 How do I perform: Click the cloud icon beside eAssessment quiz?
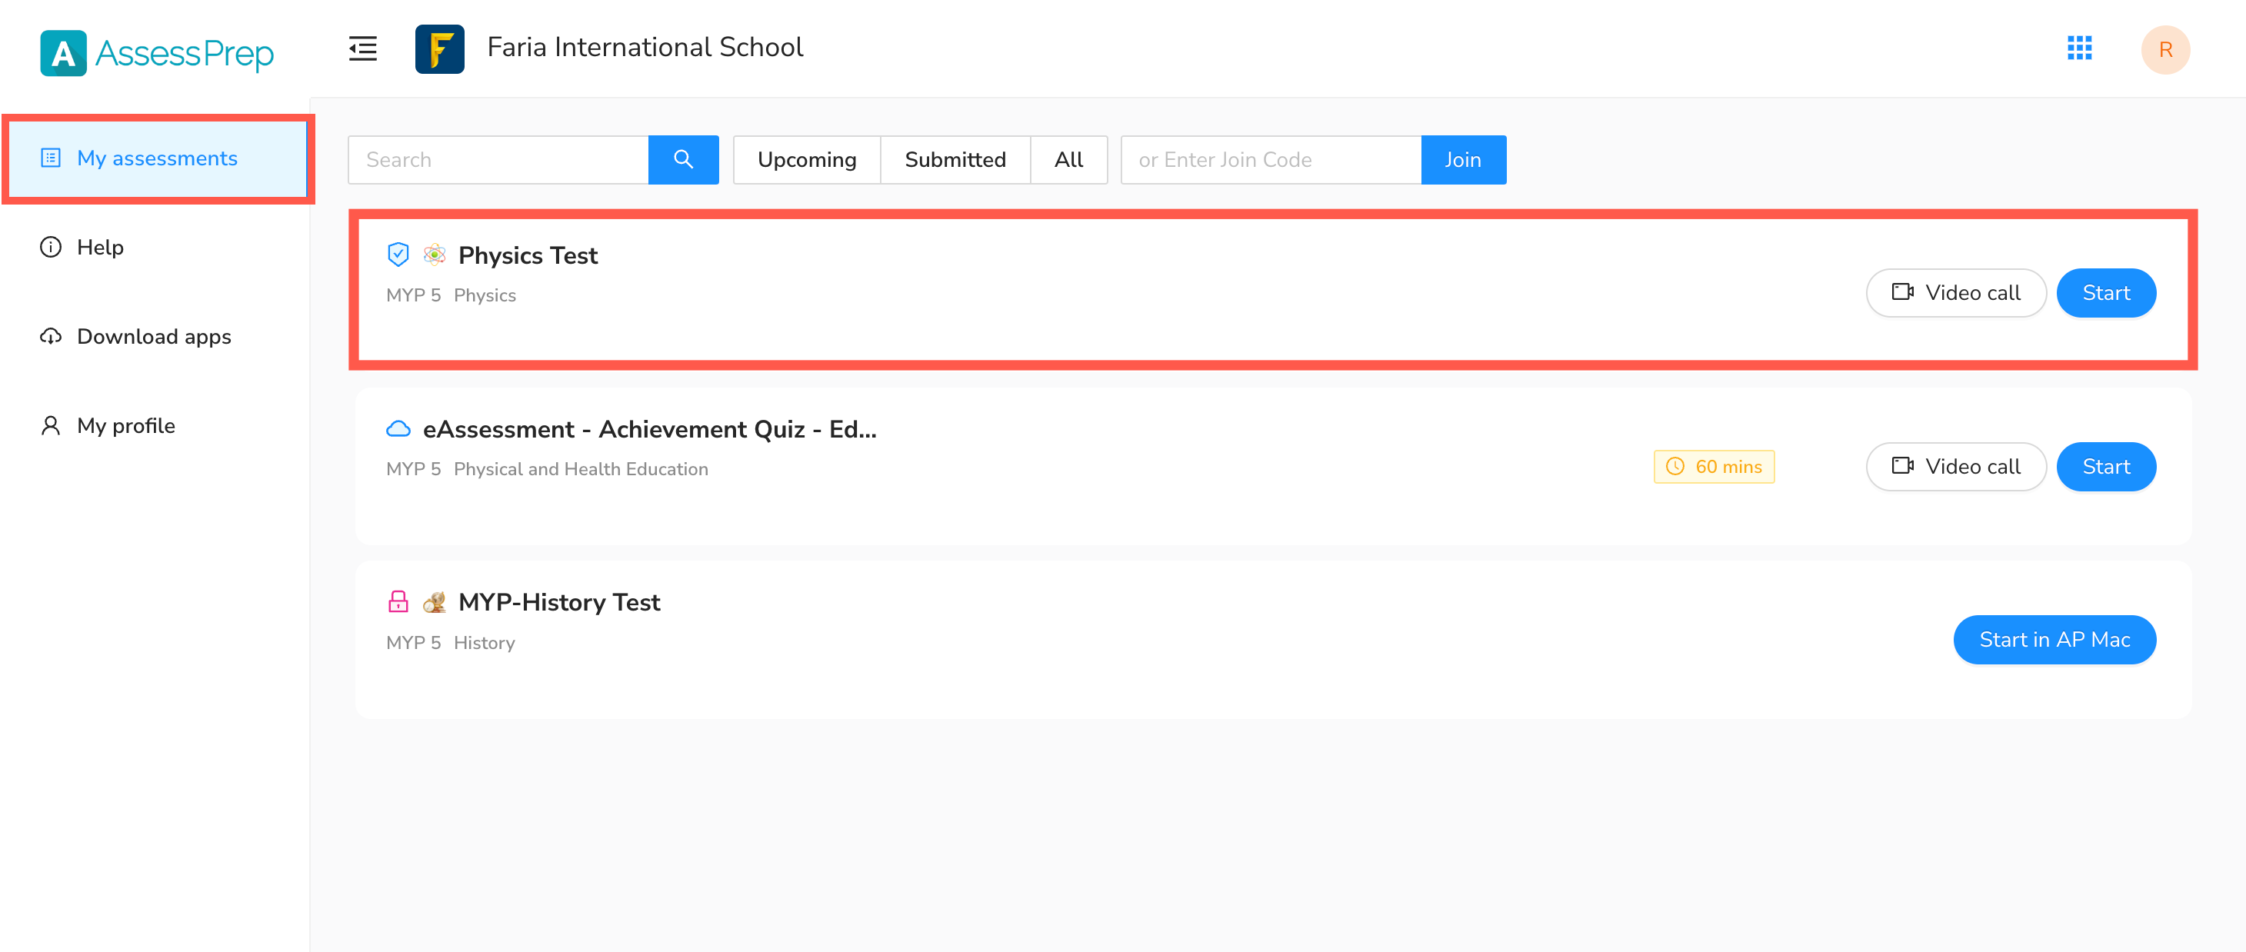click(398, 429)
